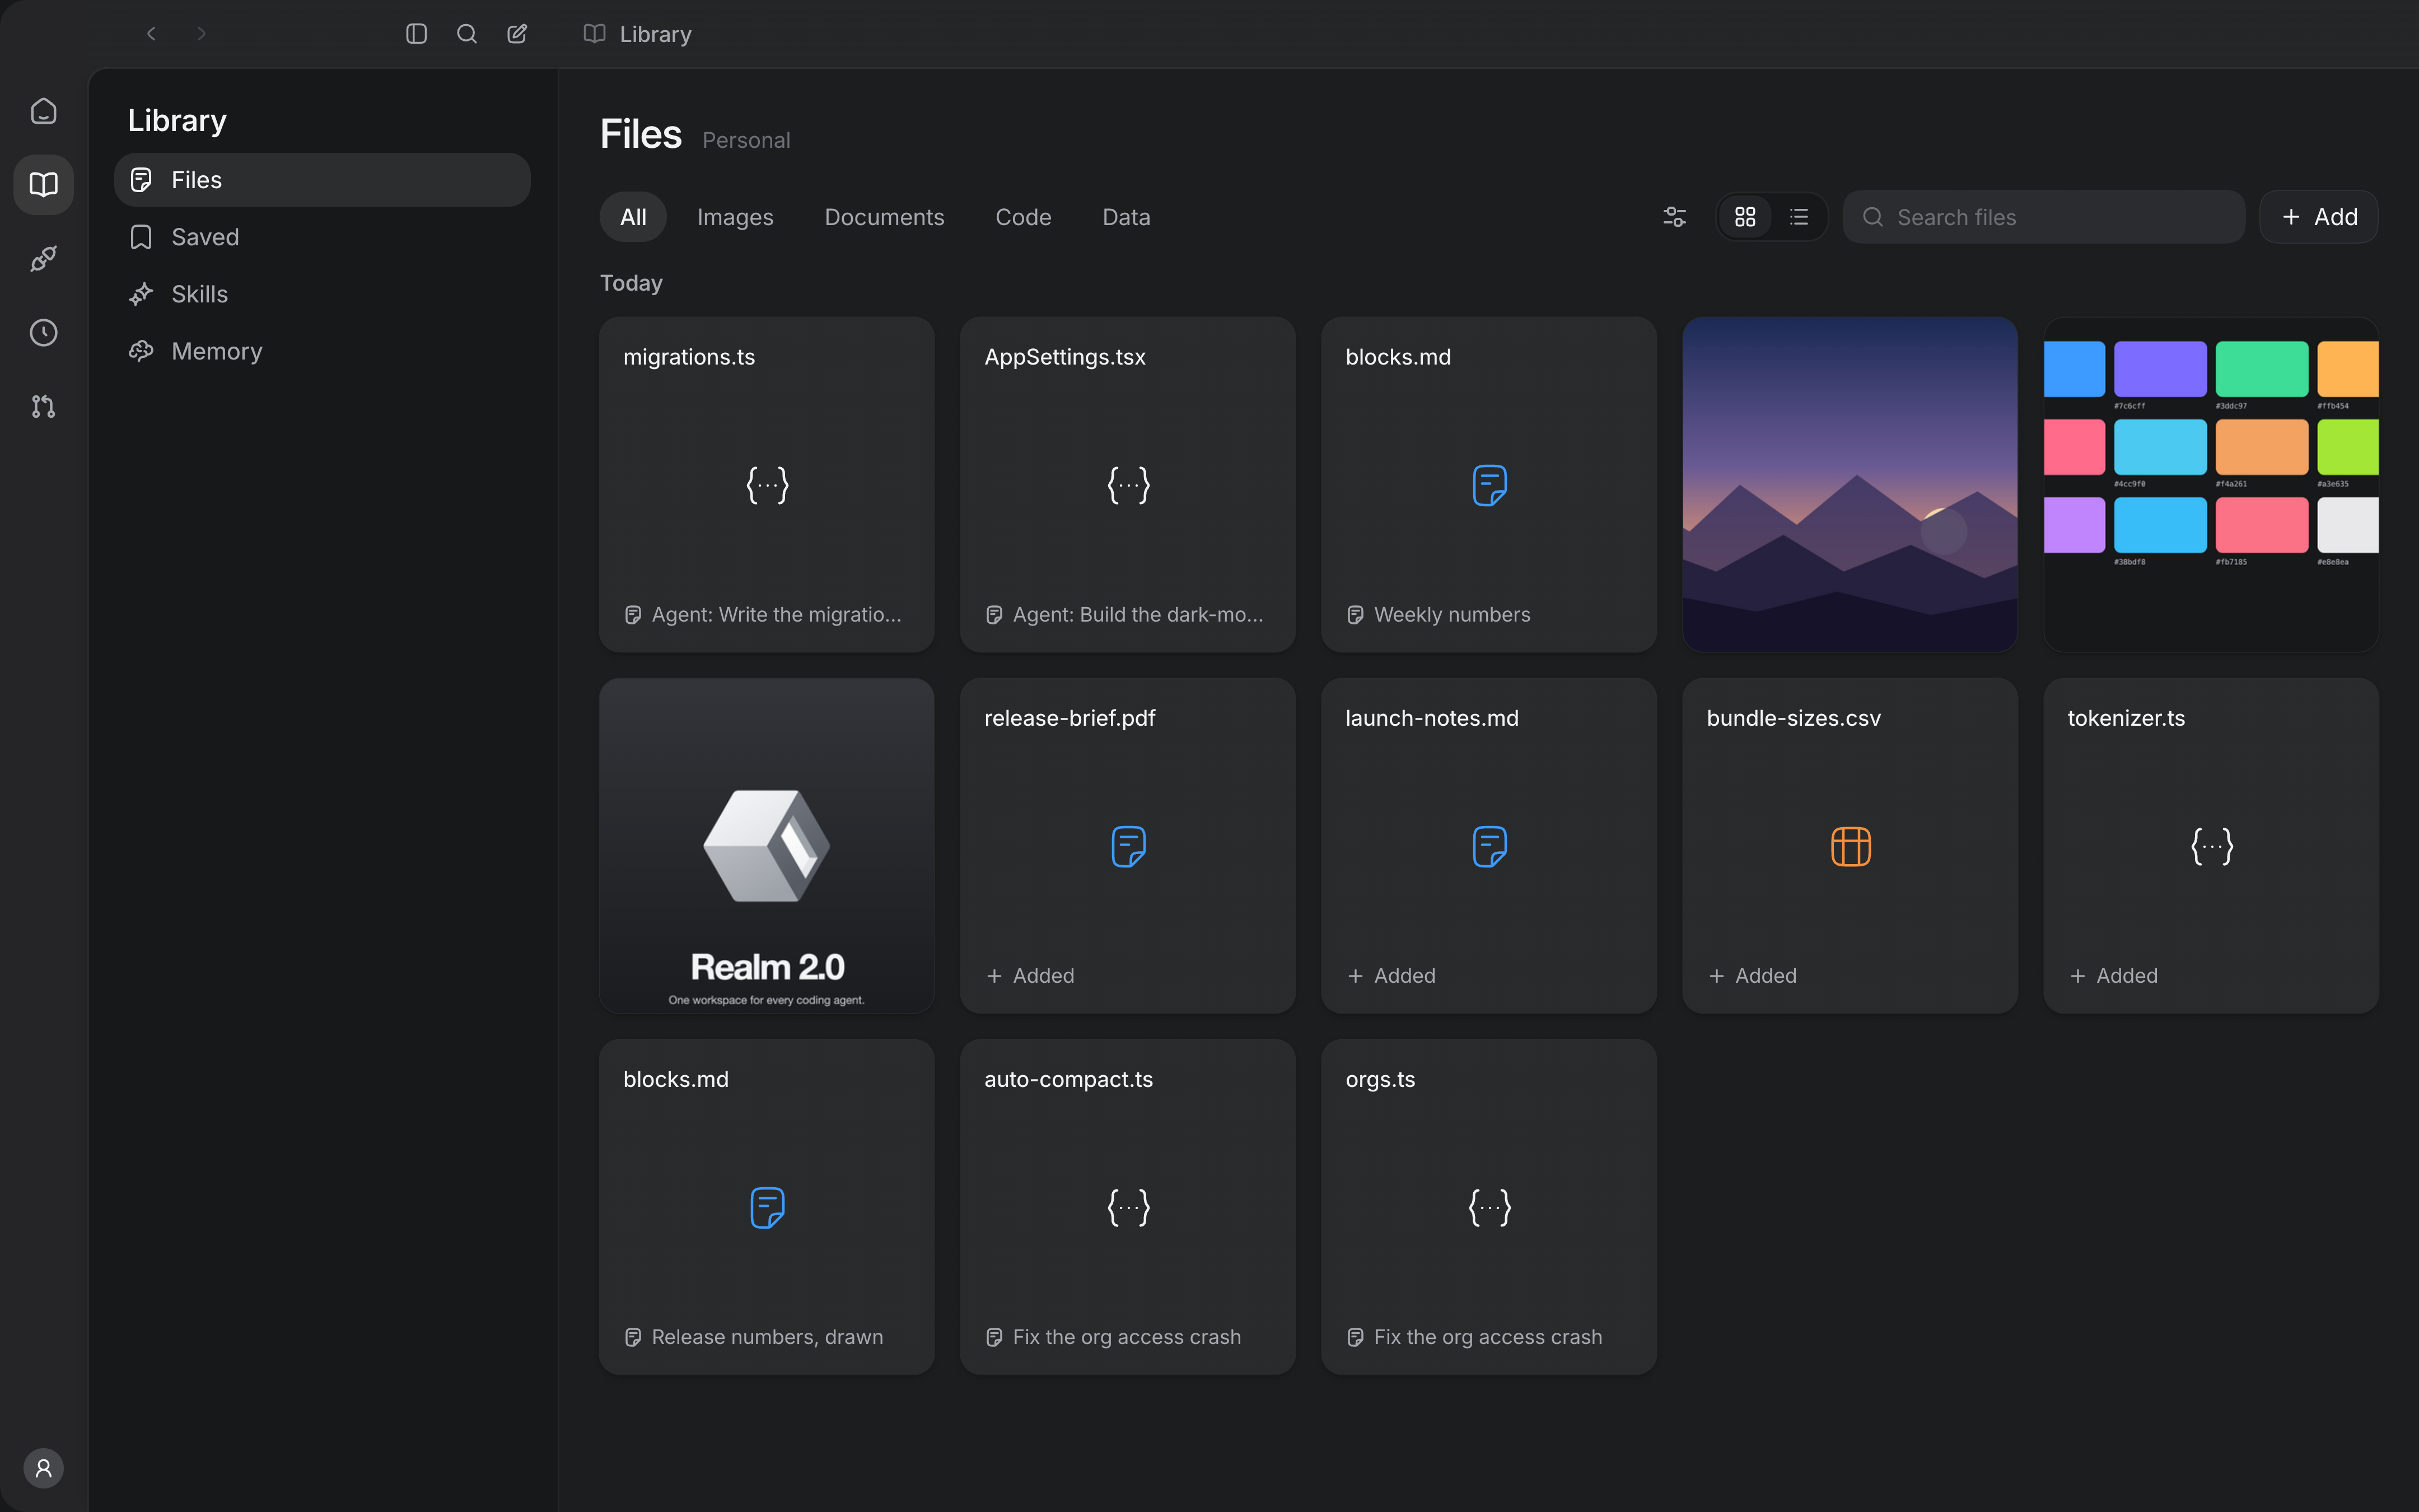Viewport: 2419px width, 1512px height.
Task: Click 'Fix the org access crash' under orgs.ts
Action: point(1474,1337)
